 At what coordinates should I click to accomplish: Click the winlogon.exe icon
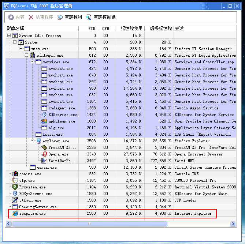pyautogui.click(x=33, y=55)
